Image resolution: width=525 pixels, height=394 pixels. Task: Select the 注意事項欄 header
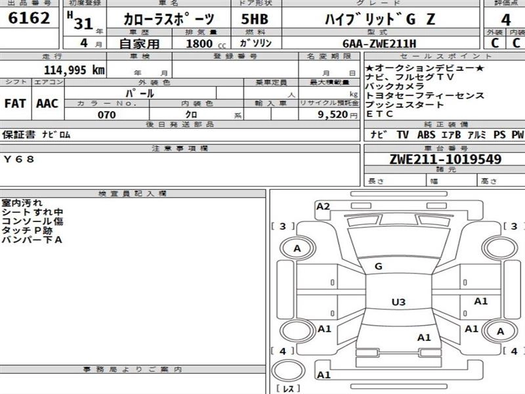pos(180,148)
